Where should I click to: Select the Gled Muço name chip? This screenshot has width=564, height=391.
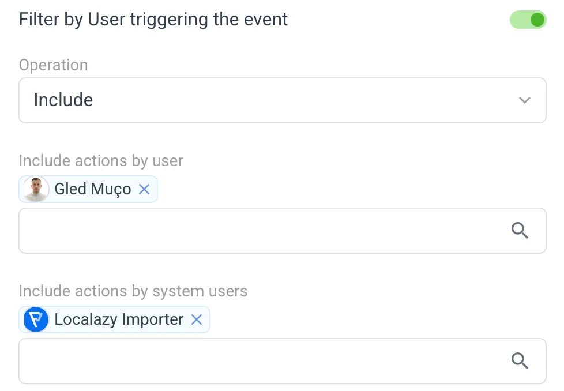pos(92,189)
